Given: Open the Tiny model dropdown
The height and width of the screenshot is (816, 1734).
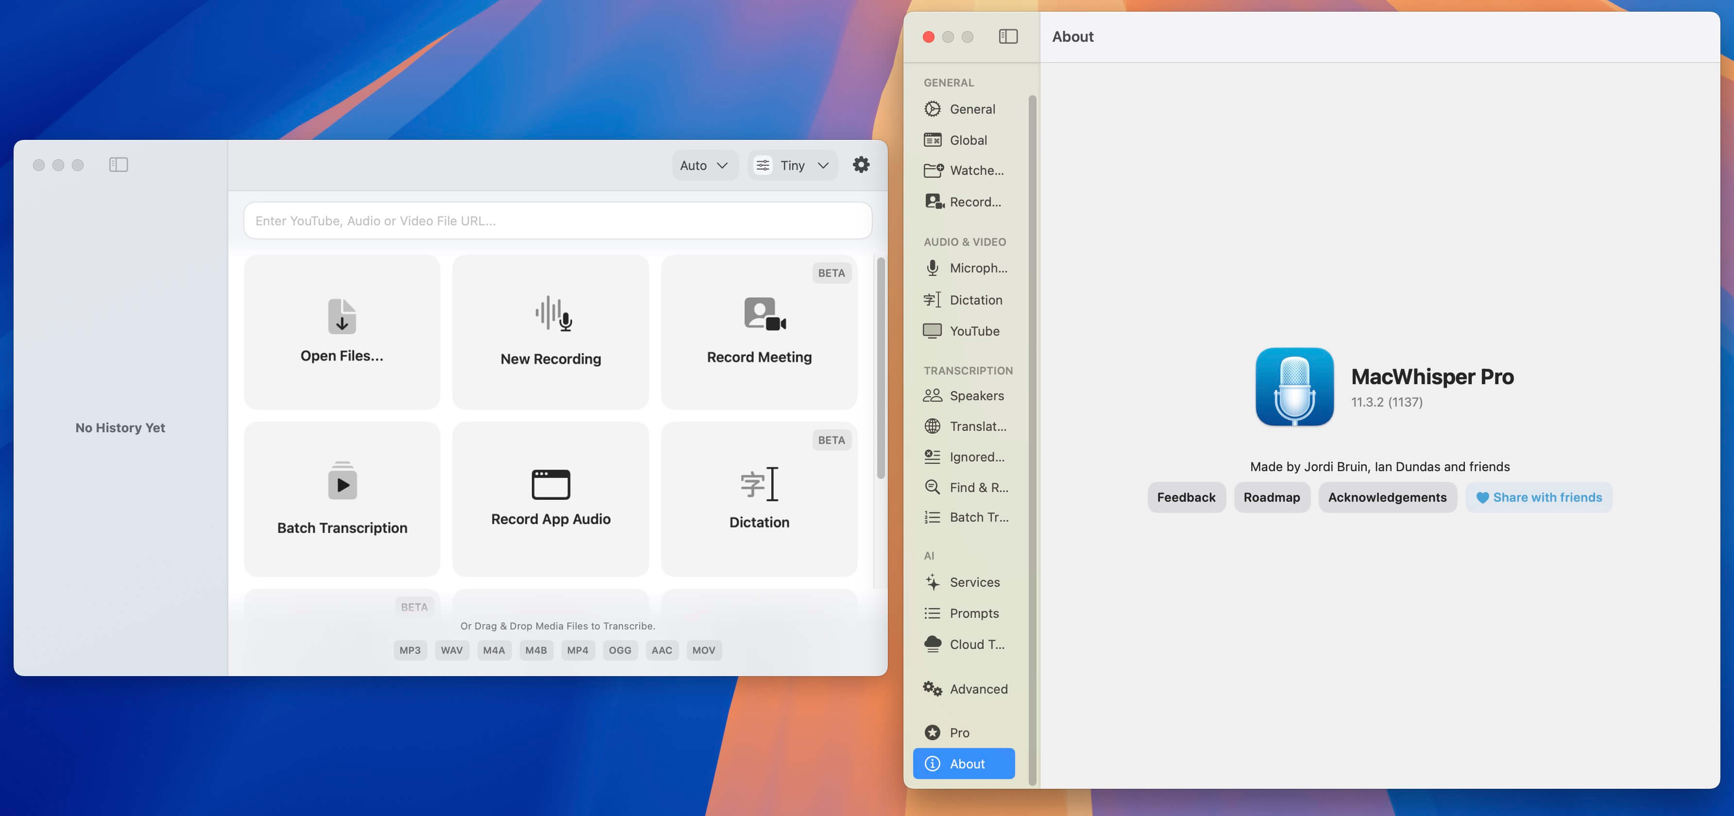Looking at the screenshot, I should [792, 165].
